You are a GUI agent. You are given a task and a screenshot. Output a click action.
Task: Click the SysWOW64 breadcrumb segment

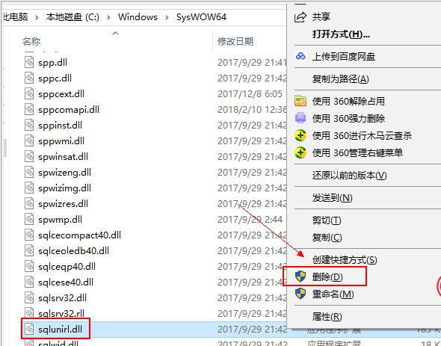(x=201, y=17)
